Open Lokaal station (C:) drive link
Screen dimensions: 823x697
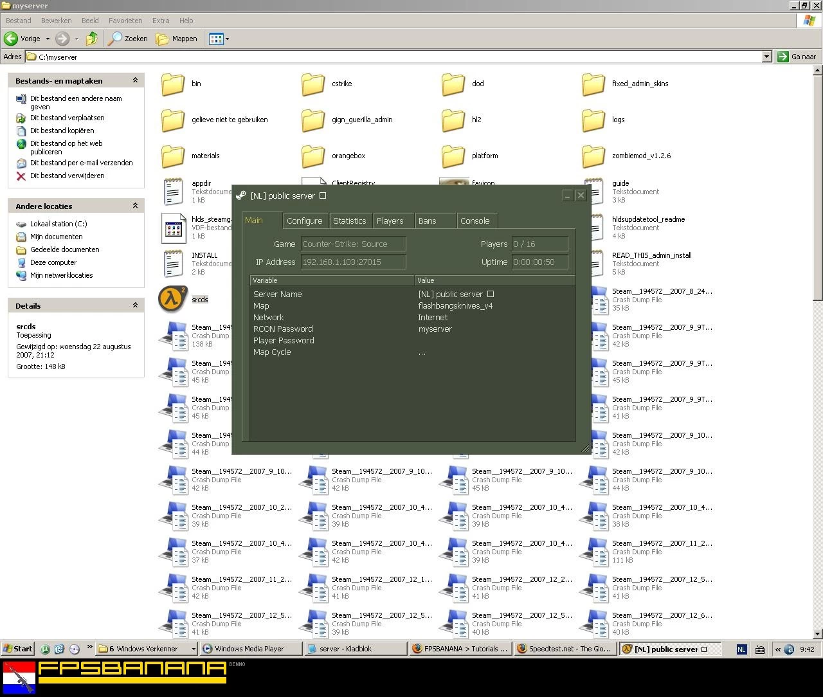coord(59,224)
